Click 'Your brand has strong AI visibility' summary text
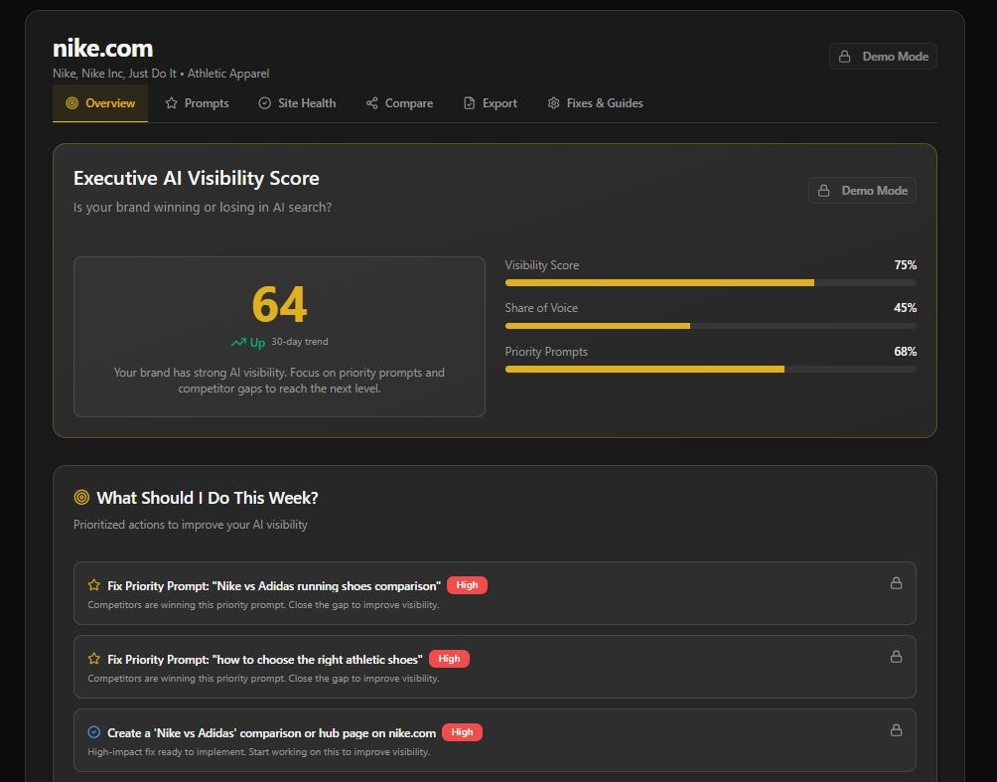997x782 pixels. 279,381
